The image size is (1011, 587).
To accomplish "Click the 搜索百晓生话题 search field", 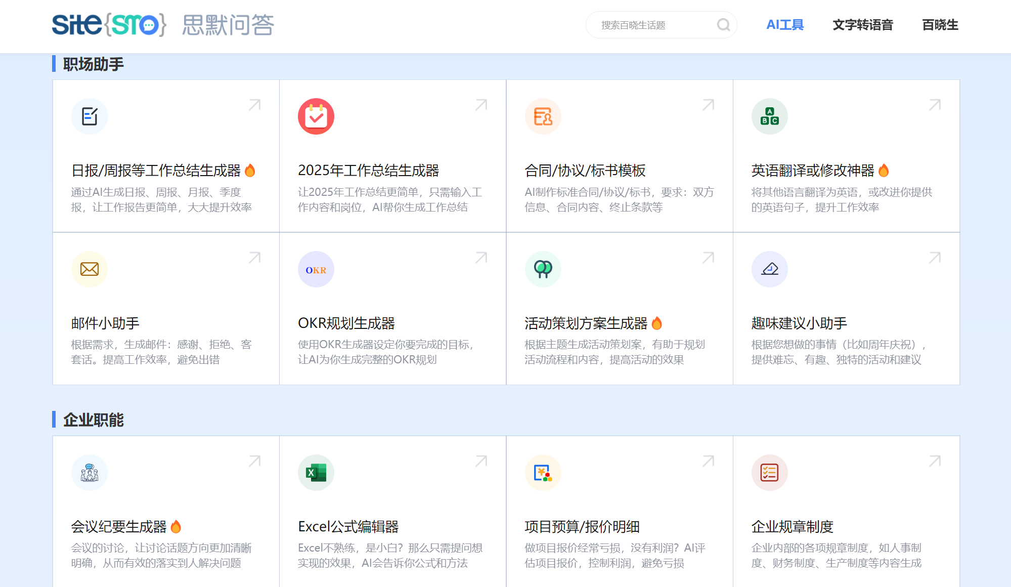I will [x=652, y=25].
